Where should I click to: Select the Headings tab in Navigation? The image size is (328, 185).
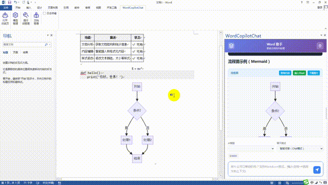5,52
